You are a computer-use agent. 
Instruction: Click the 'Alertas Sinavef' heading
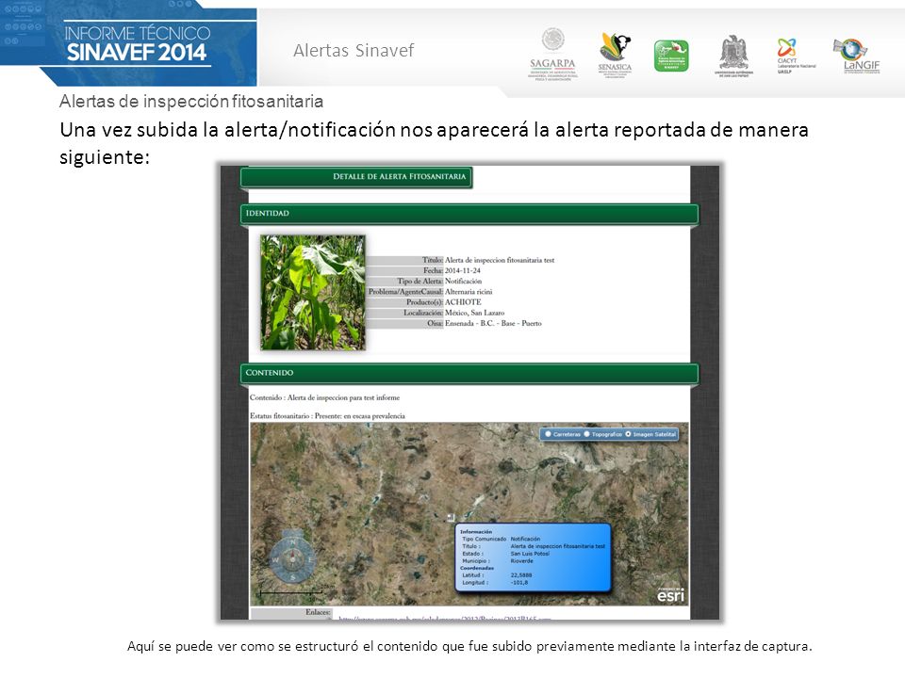(x=354, y=51)
